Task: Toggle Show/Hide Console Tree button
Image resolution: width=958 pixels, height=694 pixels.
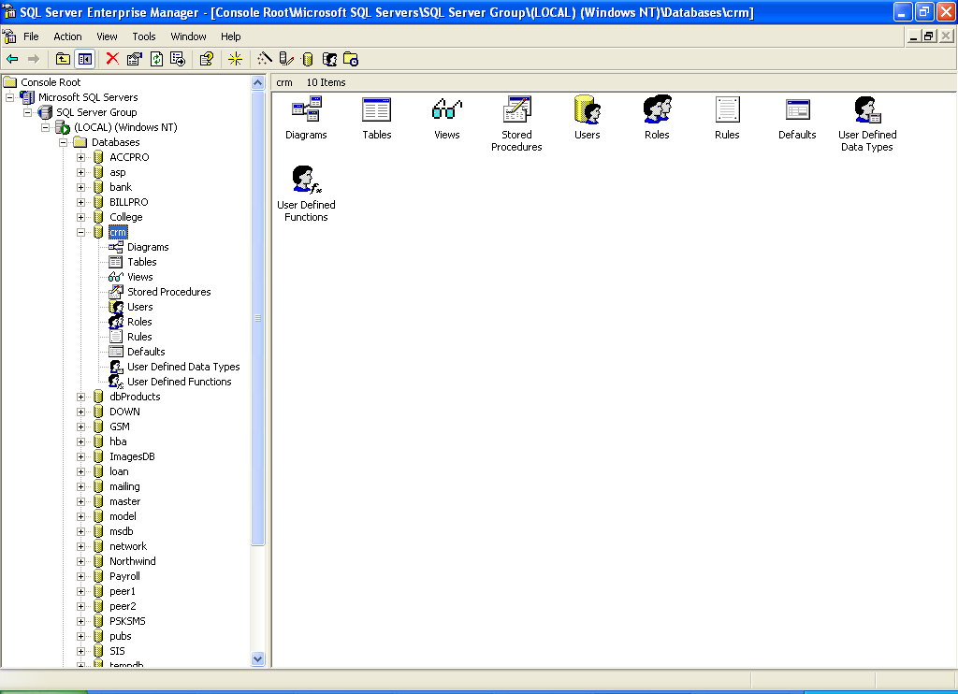Action: [x=85, y=59]
